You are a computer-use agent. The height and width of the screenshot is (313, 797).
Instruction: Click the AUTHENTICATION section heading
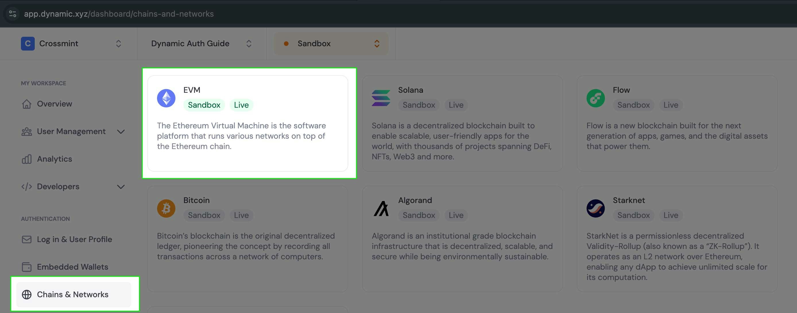coord(45,219)
